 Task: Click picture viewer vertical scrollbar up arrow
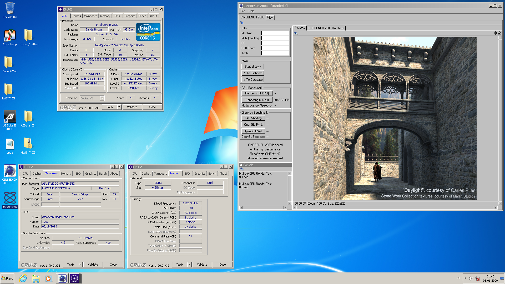[x=500, y=38]
